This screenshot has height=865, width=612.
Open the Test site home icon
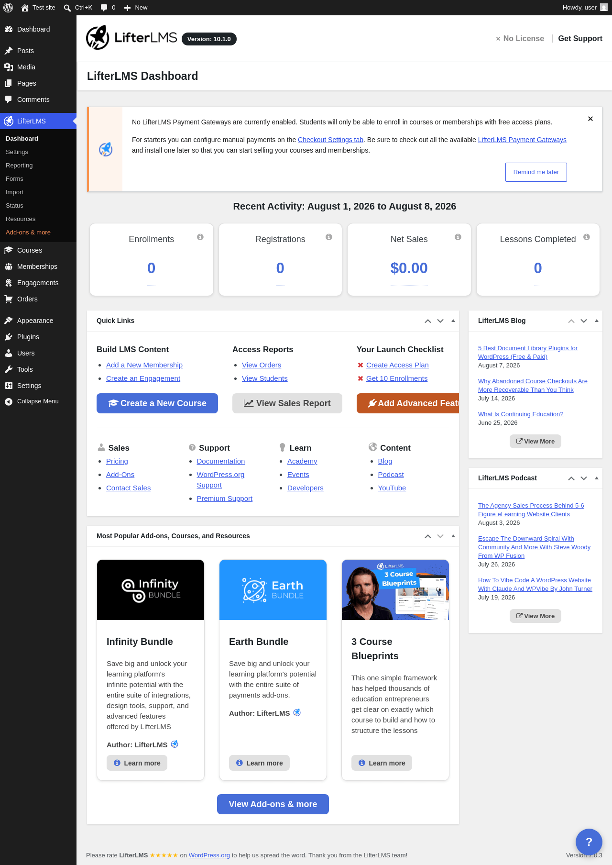click(x=25, y=8)
